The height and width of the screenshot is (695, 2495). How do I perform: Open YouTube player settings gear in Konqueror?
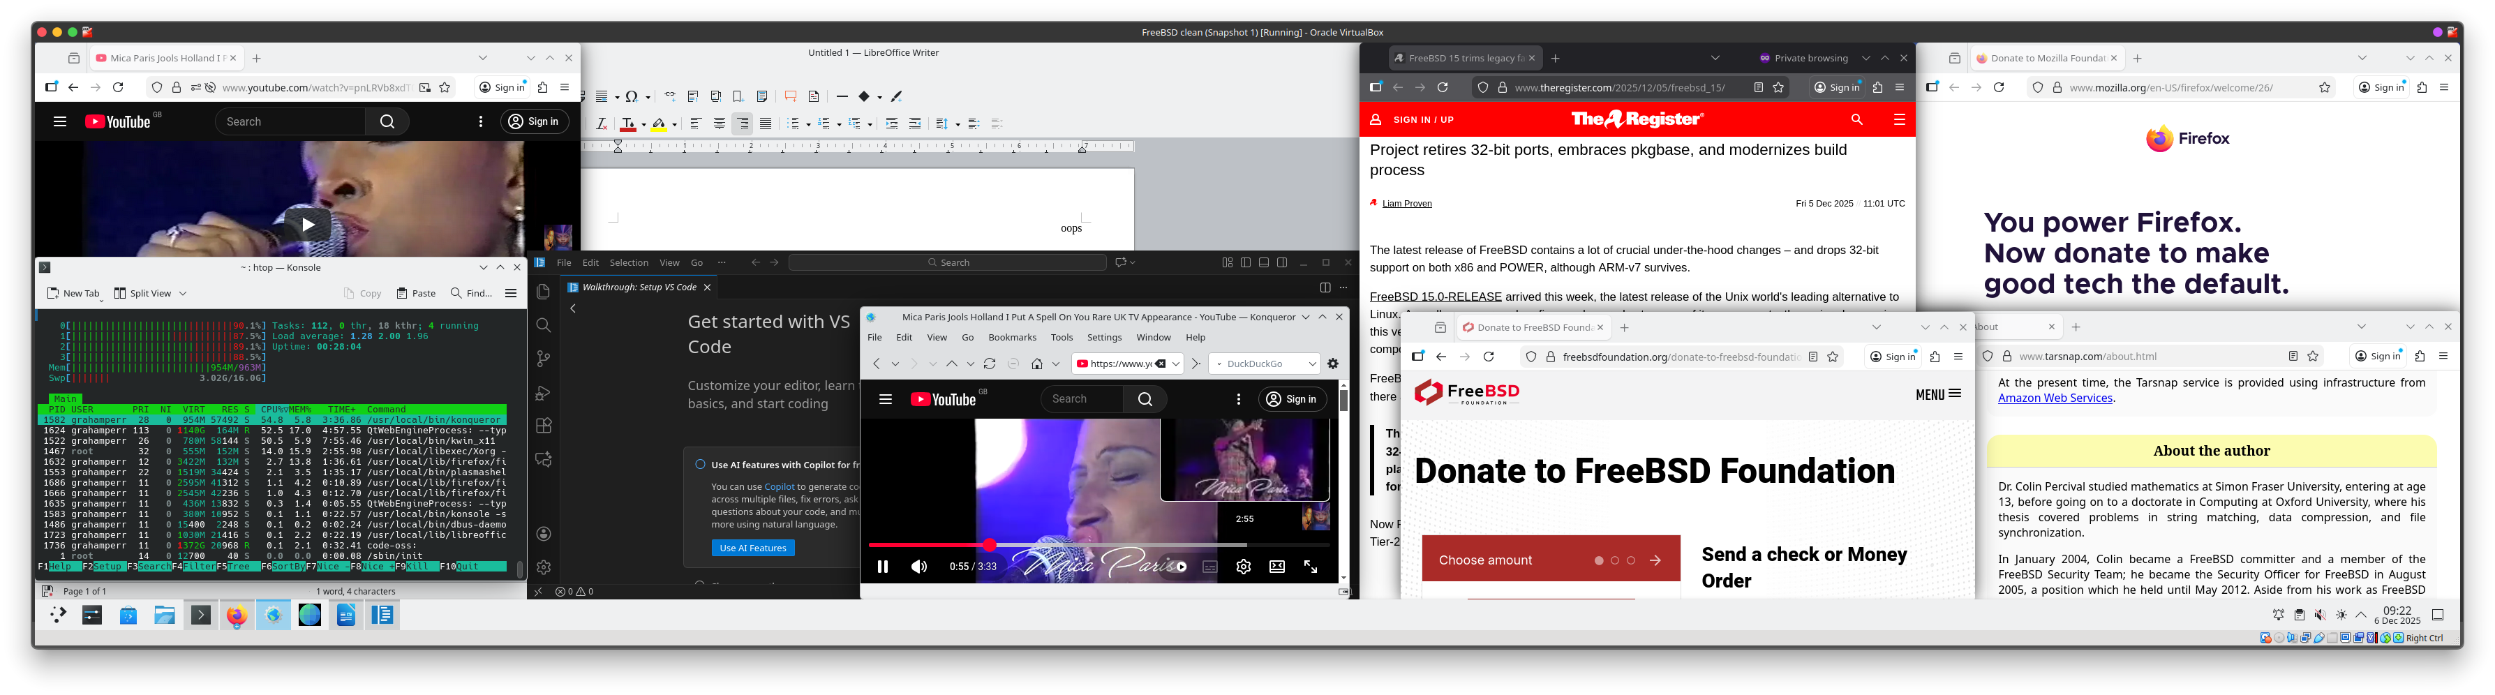click(1243, 567)
